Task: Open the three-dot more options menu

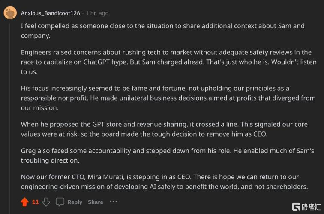Action: 113,202
